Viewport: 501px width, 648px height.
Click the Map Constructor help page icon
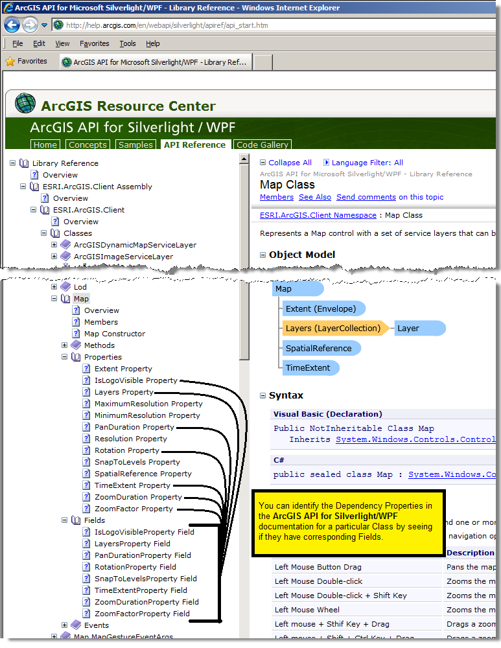click(76, 333)
